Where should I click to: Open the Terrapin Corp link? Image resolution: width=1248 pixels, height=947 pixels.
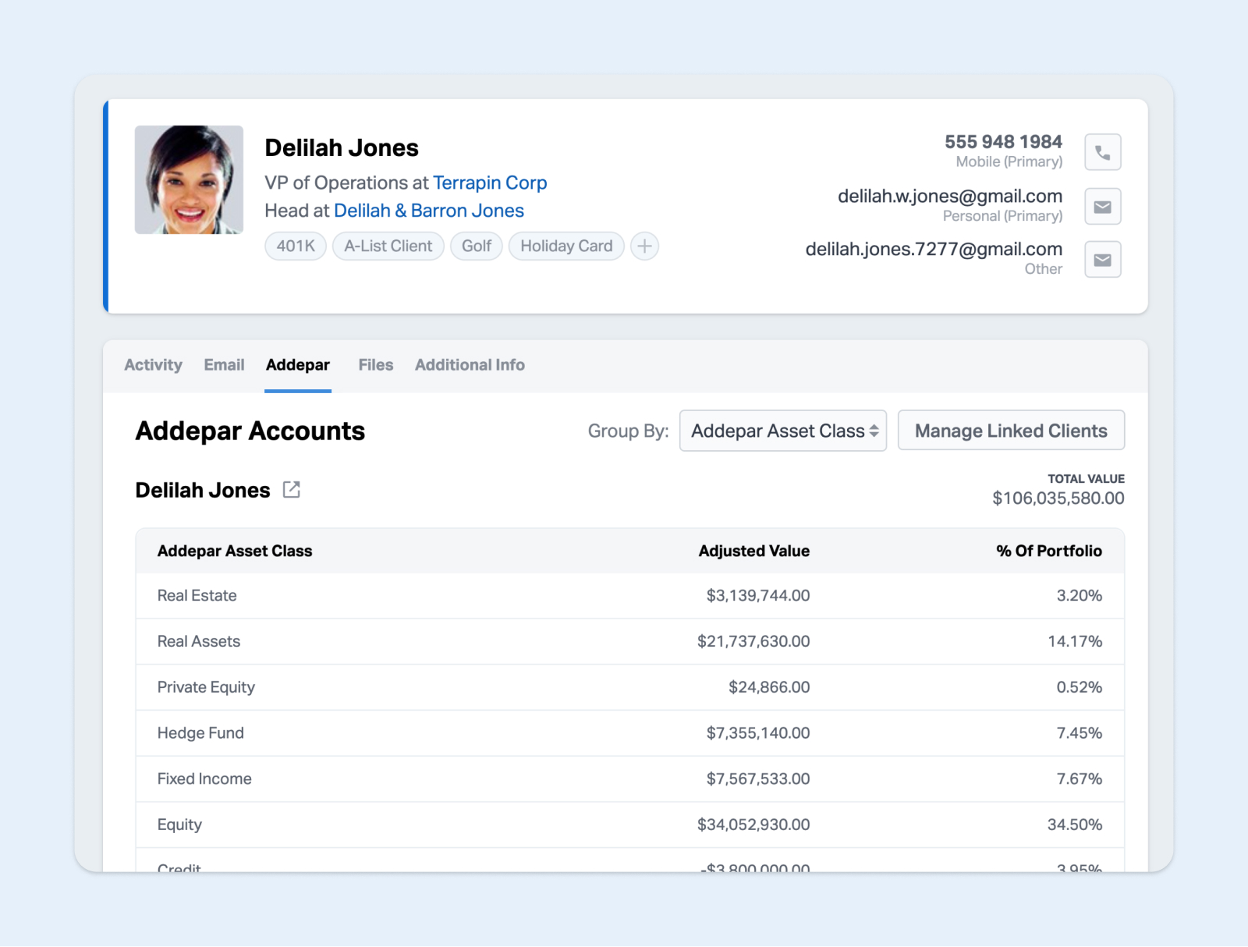coord(490,183)
